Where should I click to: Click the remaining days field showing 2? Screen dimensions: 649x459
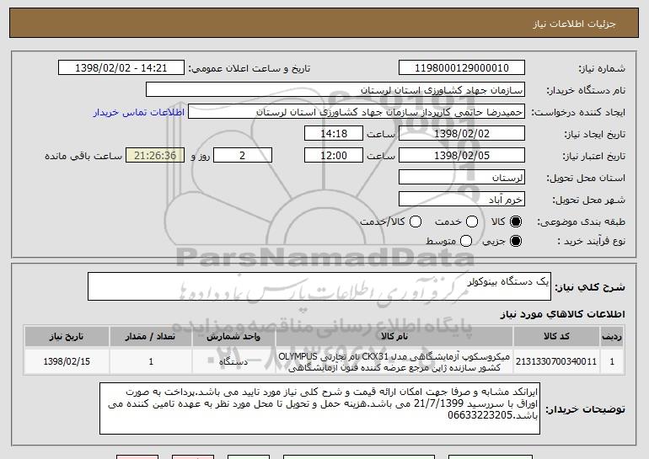pos(243,156)
